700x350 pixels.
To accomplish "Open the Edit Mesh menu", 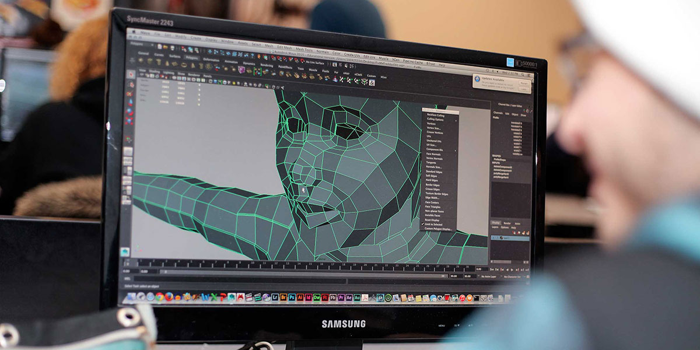I will [284, 46].
